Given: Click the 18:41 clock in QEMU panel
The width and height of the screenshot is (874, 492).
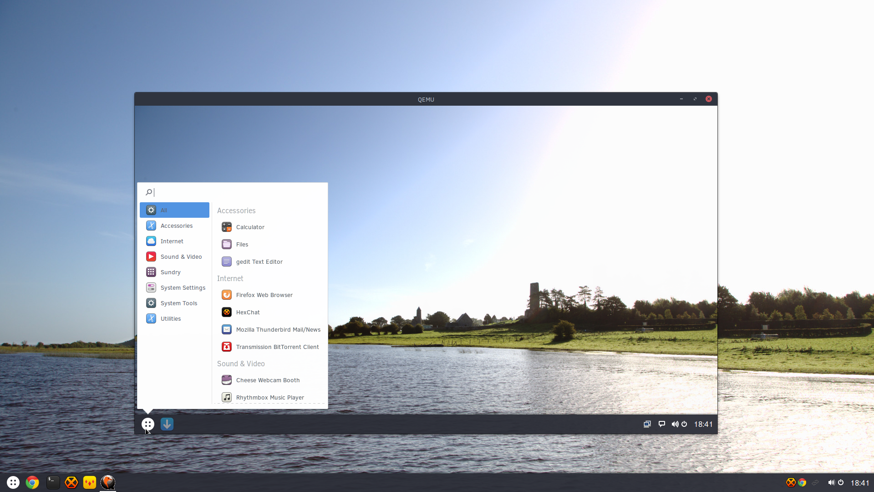Looking at the screenshot, I should [x=703, y=424].
